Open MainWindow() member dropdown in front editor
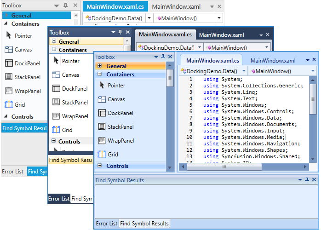This screenshot has width=321, height=230. 313,71
